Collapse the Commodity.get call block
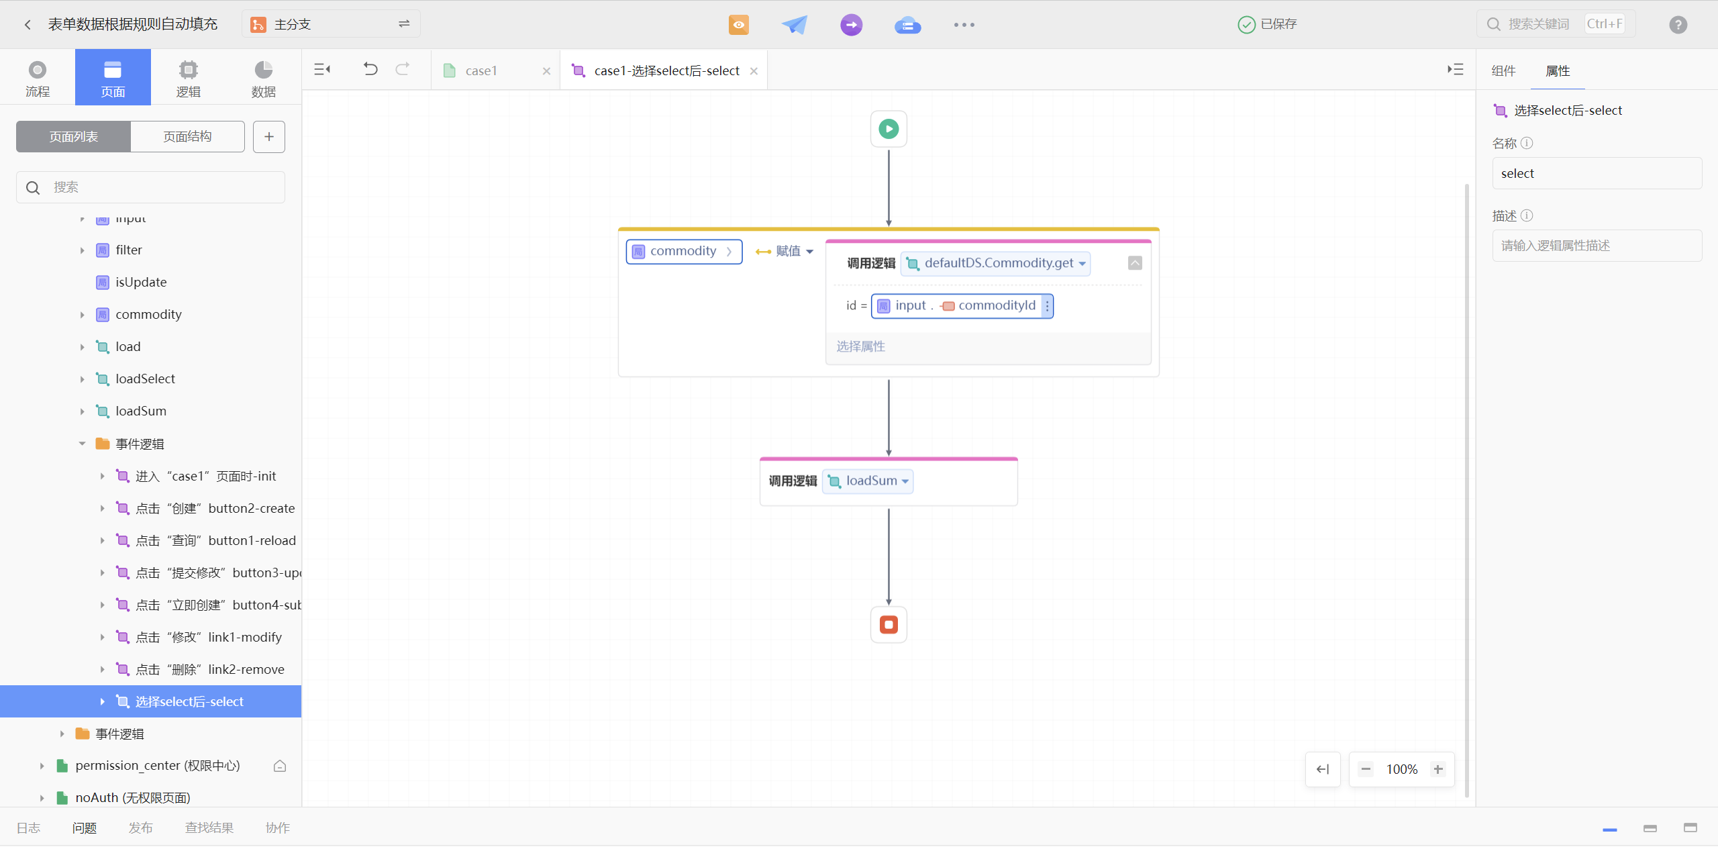Image resolution: width=1718 pixels, height=847 pixels. pyautogui.click(x=1135, y=263)
